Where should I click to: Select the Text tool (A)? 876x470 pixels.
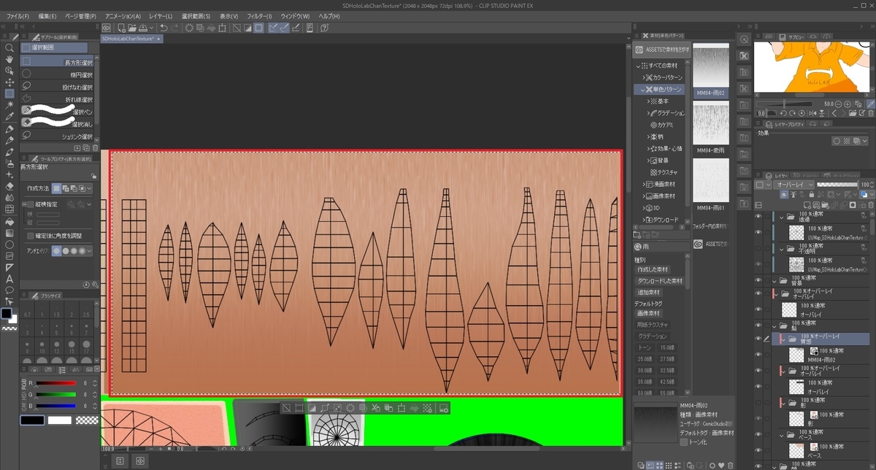tap(9, 279)
